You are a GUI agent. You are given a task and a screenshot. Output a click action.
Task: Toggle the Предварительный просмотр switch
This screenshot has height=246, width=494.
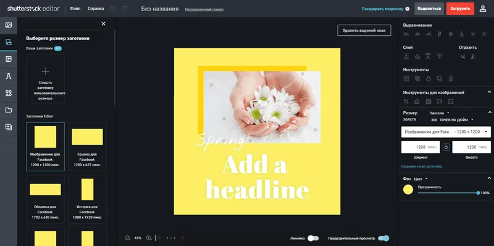[x=383, y=238]
